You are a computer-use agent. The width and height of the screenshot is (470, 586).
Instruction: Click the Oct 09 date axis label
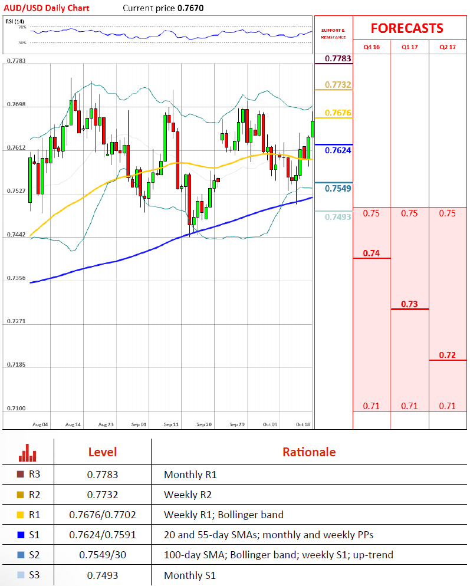pyautogui.click(x=270, y=424)
